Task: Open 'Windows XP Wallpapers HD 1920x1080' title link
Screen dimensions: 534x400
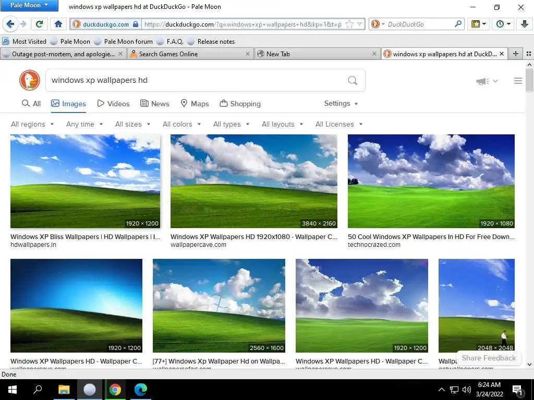Action: coord(254,237)
